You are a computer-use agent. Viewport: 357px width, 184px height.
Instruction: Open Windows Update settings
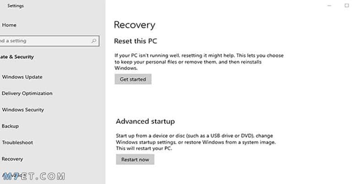tap(22, 77)
